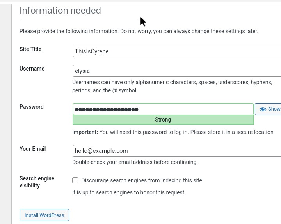Screen dimensions: 281x224
Task: Click the eye icon to show password
Action: point(263,109)
